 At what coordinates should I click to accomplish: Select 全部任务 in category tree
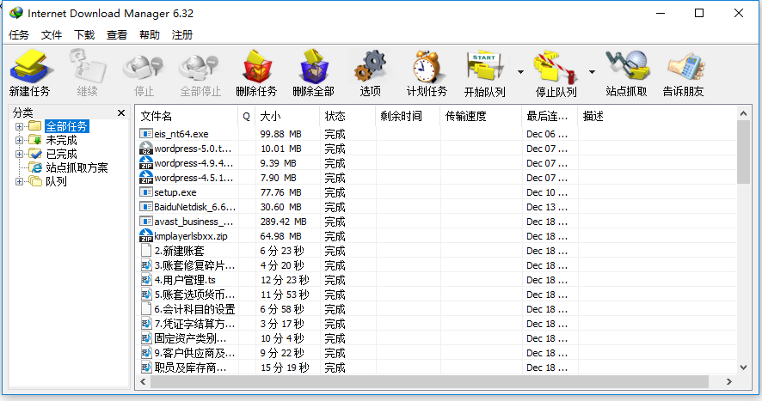click(66, 127)
